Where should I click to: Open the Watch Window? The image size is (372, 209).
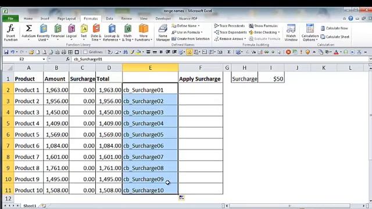291,33
